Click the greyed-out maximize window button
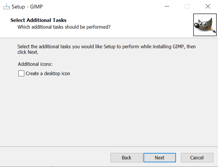The width and height of the screenshot is (218, 167). coord(187,6)
